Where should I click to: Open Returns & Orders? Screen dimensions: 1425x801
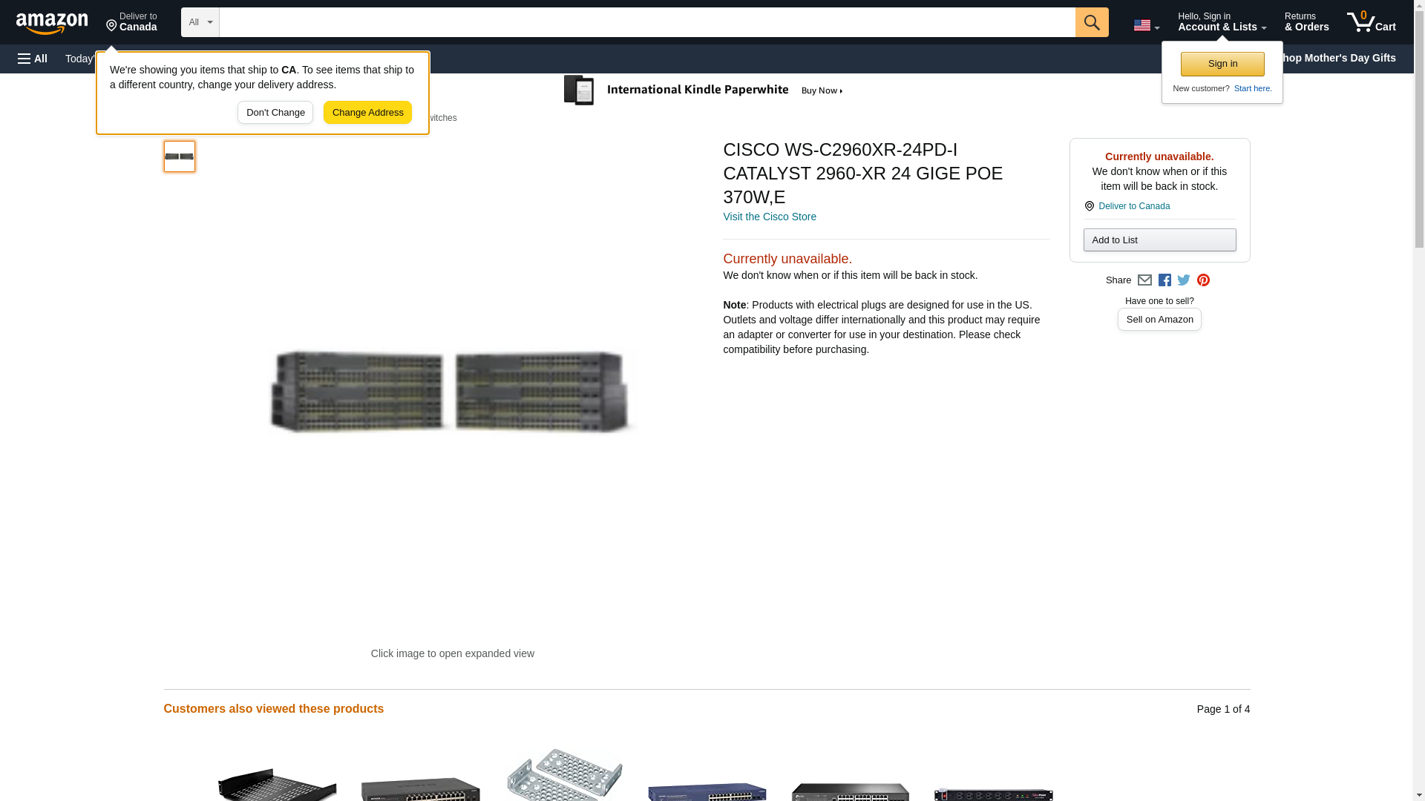coord(1306,22)
